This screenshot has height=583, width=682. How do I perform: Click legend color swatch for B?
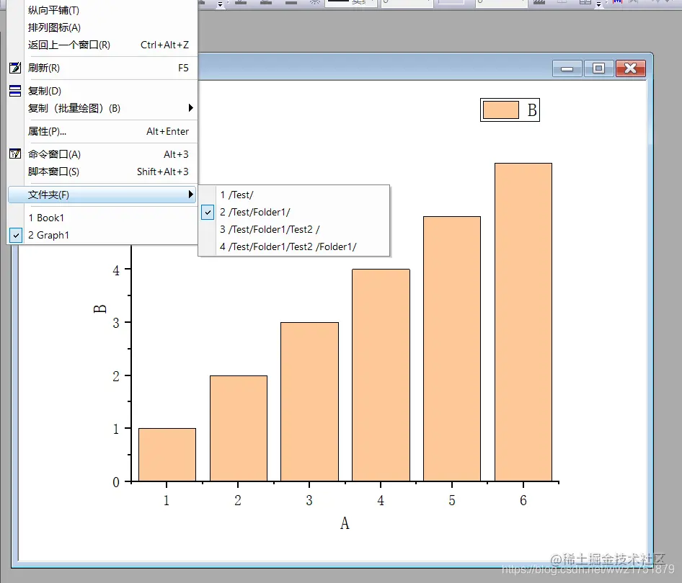coord(500,110)
